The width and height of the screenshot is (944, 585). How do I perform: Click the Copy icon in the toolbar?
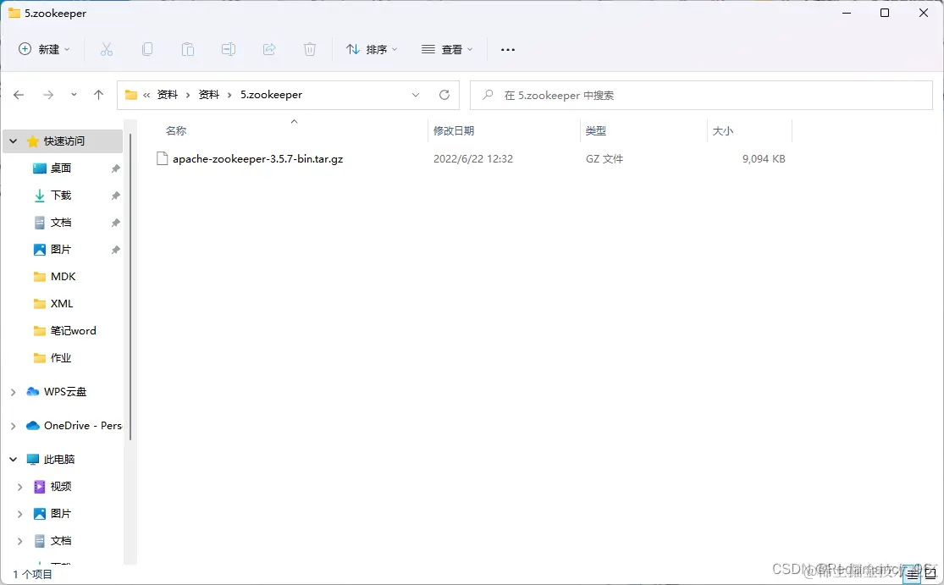(x=147, y=49)
